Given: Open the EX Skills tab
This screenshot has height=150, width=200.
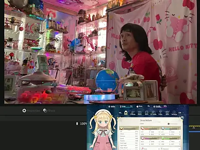Looking at the screenshot, I should pos(153,113).
